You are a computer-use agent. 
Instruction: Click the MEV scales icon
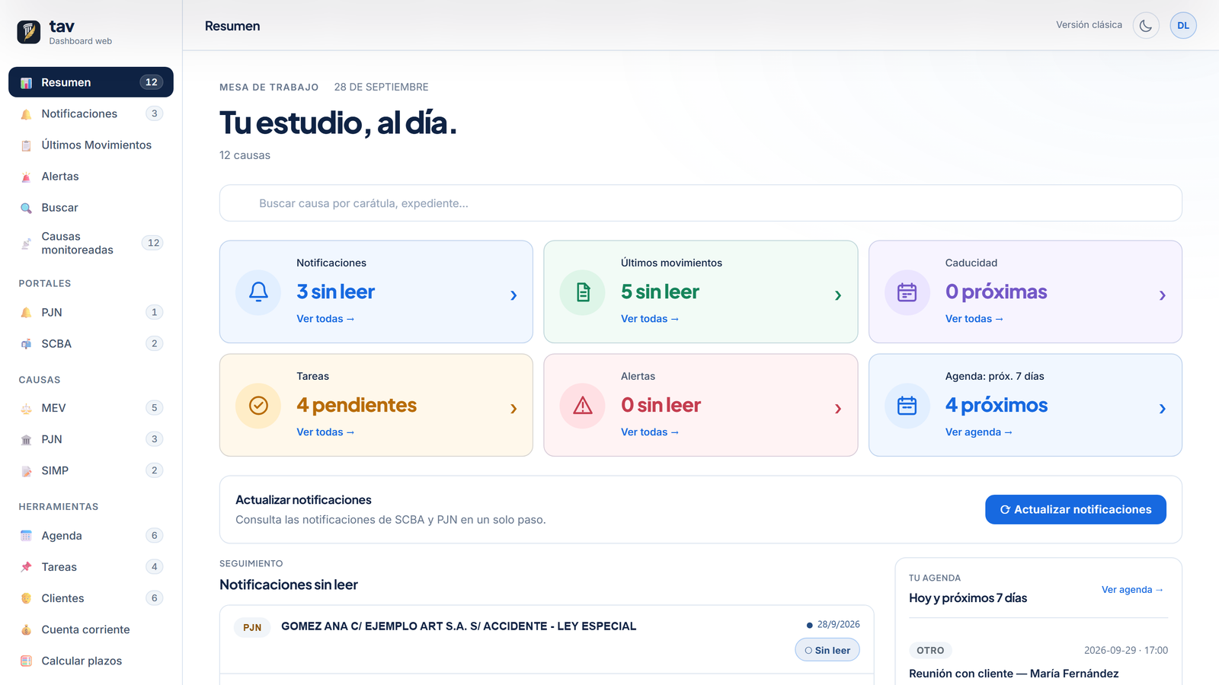point(26,409)
